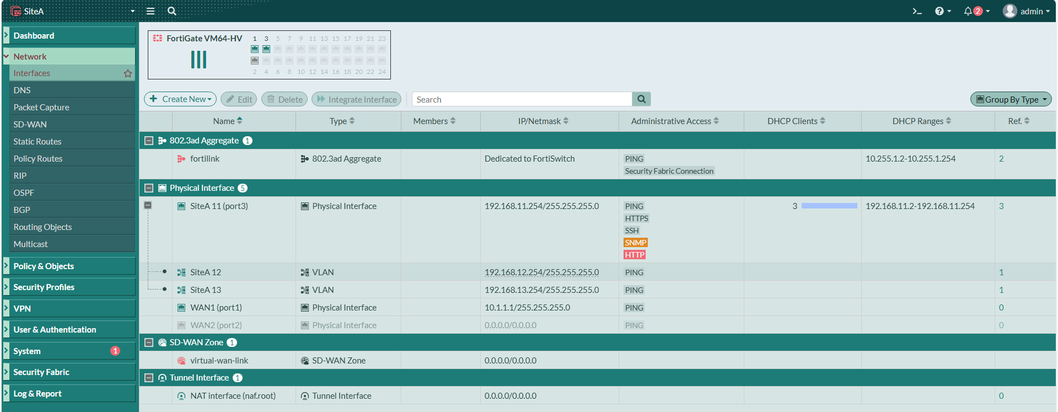1058x412 pixels.
Task: Expand the Security Profiles menu
Action: point(69,287)
